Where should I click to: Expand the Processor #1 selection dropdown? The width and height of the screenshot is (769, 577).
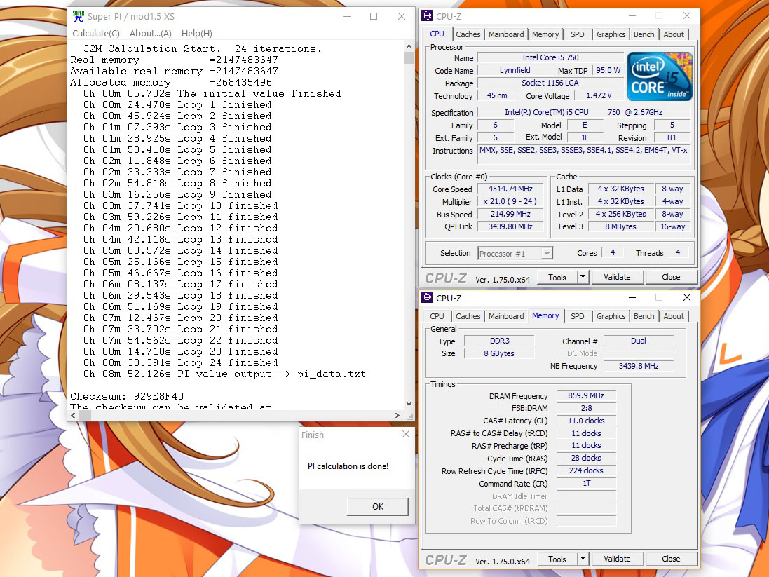pos(547,254)
